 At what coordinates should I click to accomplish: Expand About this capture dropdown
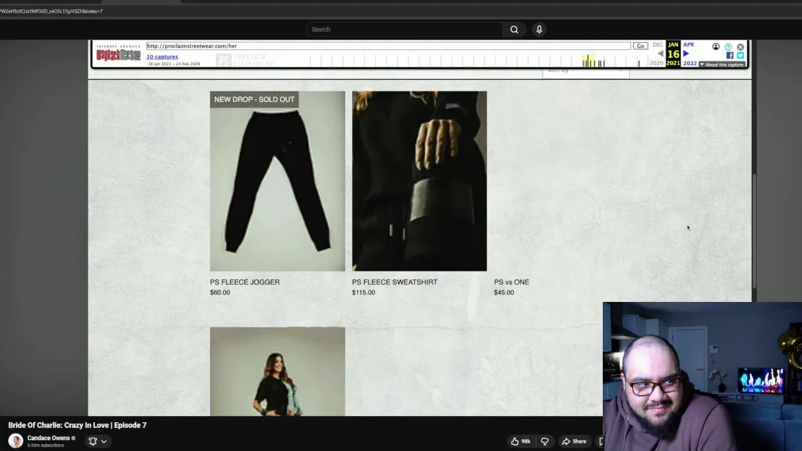click(x=722, y=65)
